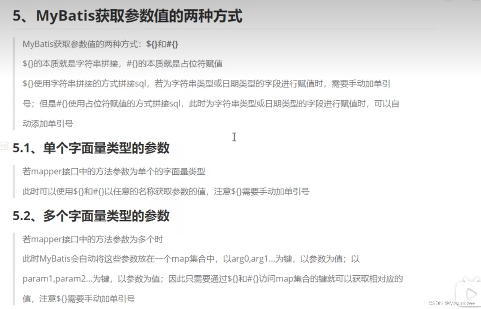Click line starting '此时MyBatis会自动将这些参数'

191,259
